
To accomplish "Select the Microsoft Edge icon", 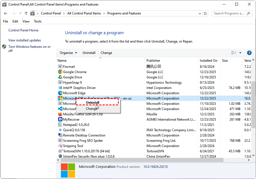I will tap(60, 93).
